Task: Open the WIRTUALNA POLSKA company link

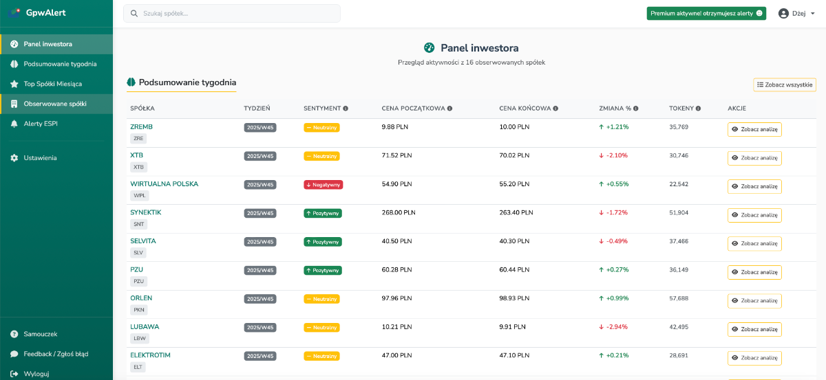Action: (x=164, y=184)
